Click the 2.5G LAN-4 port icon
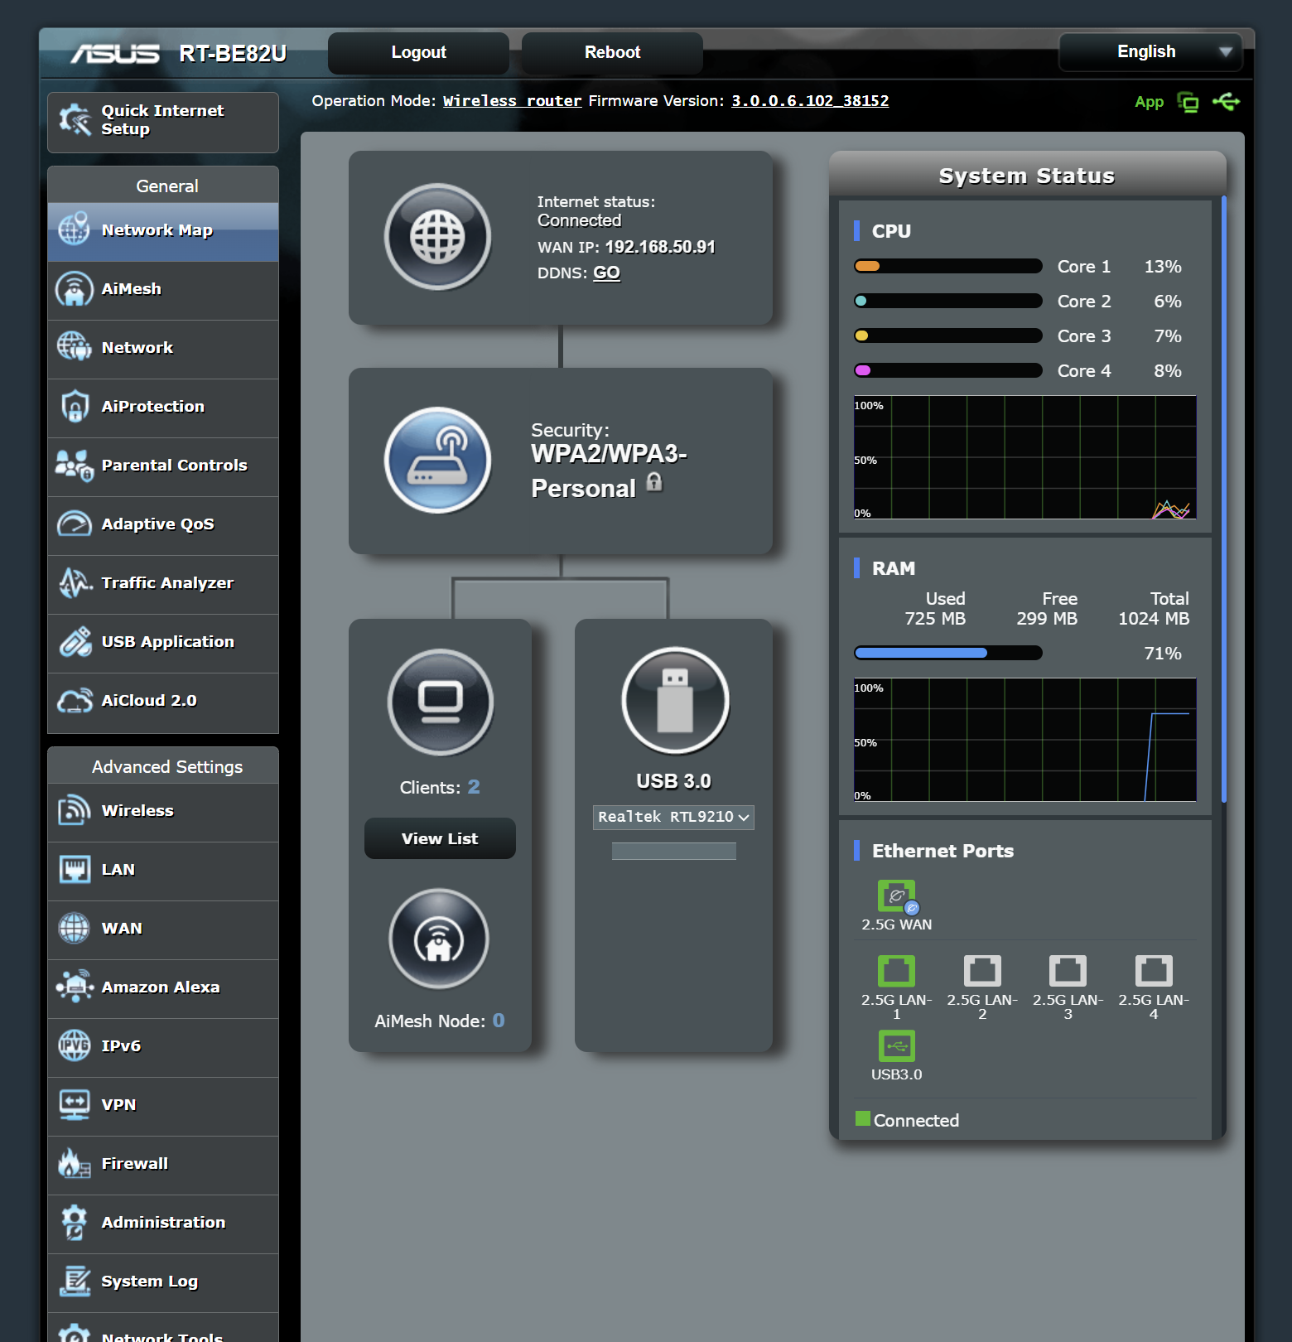 1154,971
